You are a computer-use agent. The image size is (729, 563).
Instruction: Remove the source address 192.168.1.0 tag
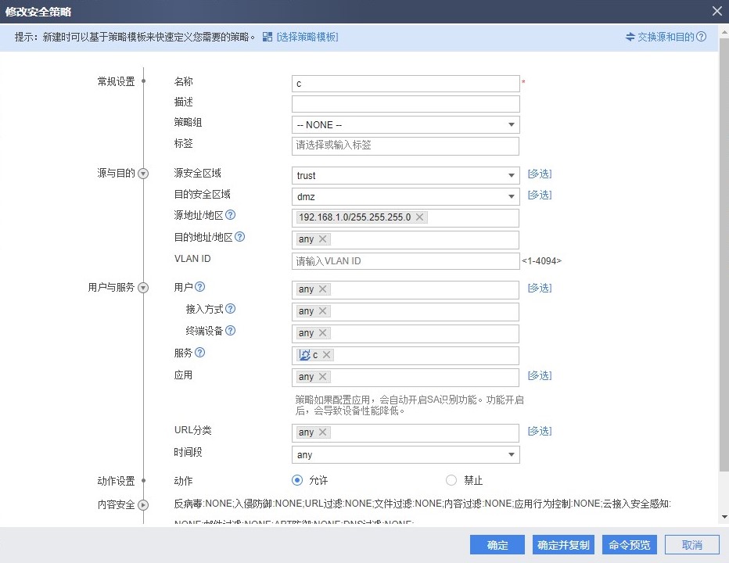419,217
